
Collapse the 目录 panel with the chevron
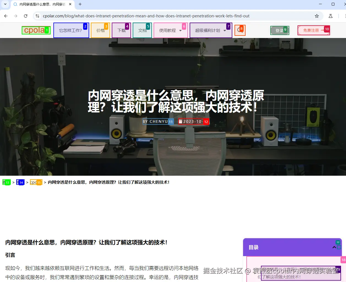(334, 247)
